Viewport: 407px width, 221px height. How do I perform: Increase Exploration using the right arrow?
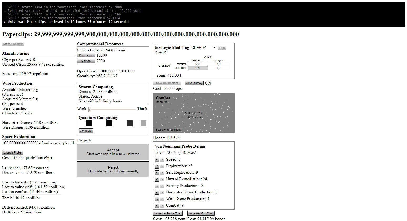pos(162,166)
